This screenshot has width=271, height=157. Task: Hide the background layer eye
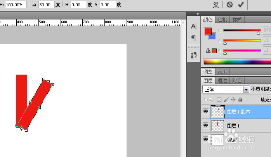[205, 139]
